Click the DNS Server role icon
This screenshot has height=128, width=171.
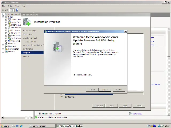coord(10,28)
